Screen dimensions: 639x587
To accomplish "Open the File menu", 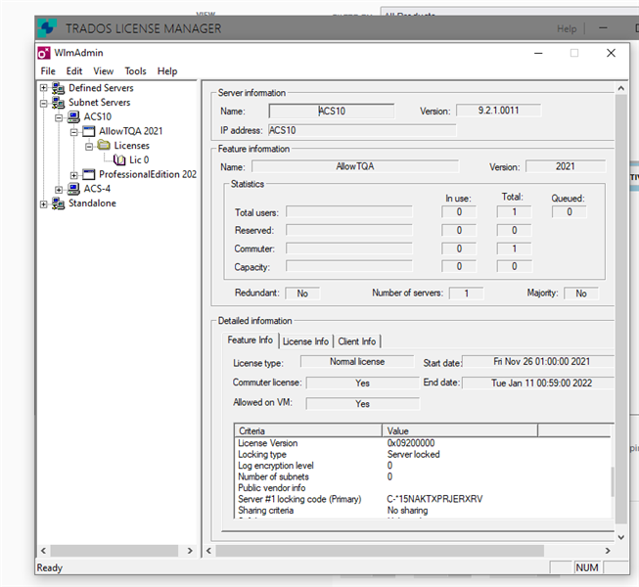I will coord(48,70).
